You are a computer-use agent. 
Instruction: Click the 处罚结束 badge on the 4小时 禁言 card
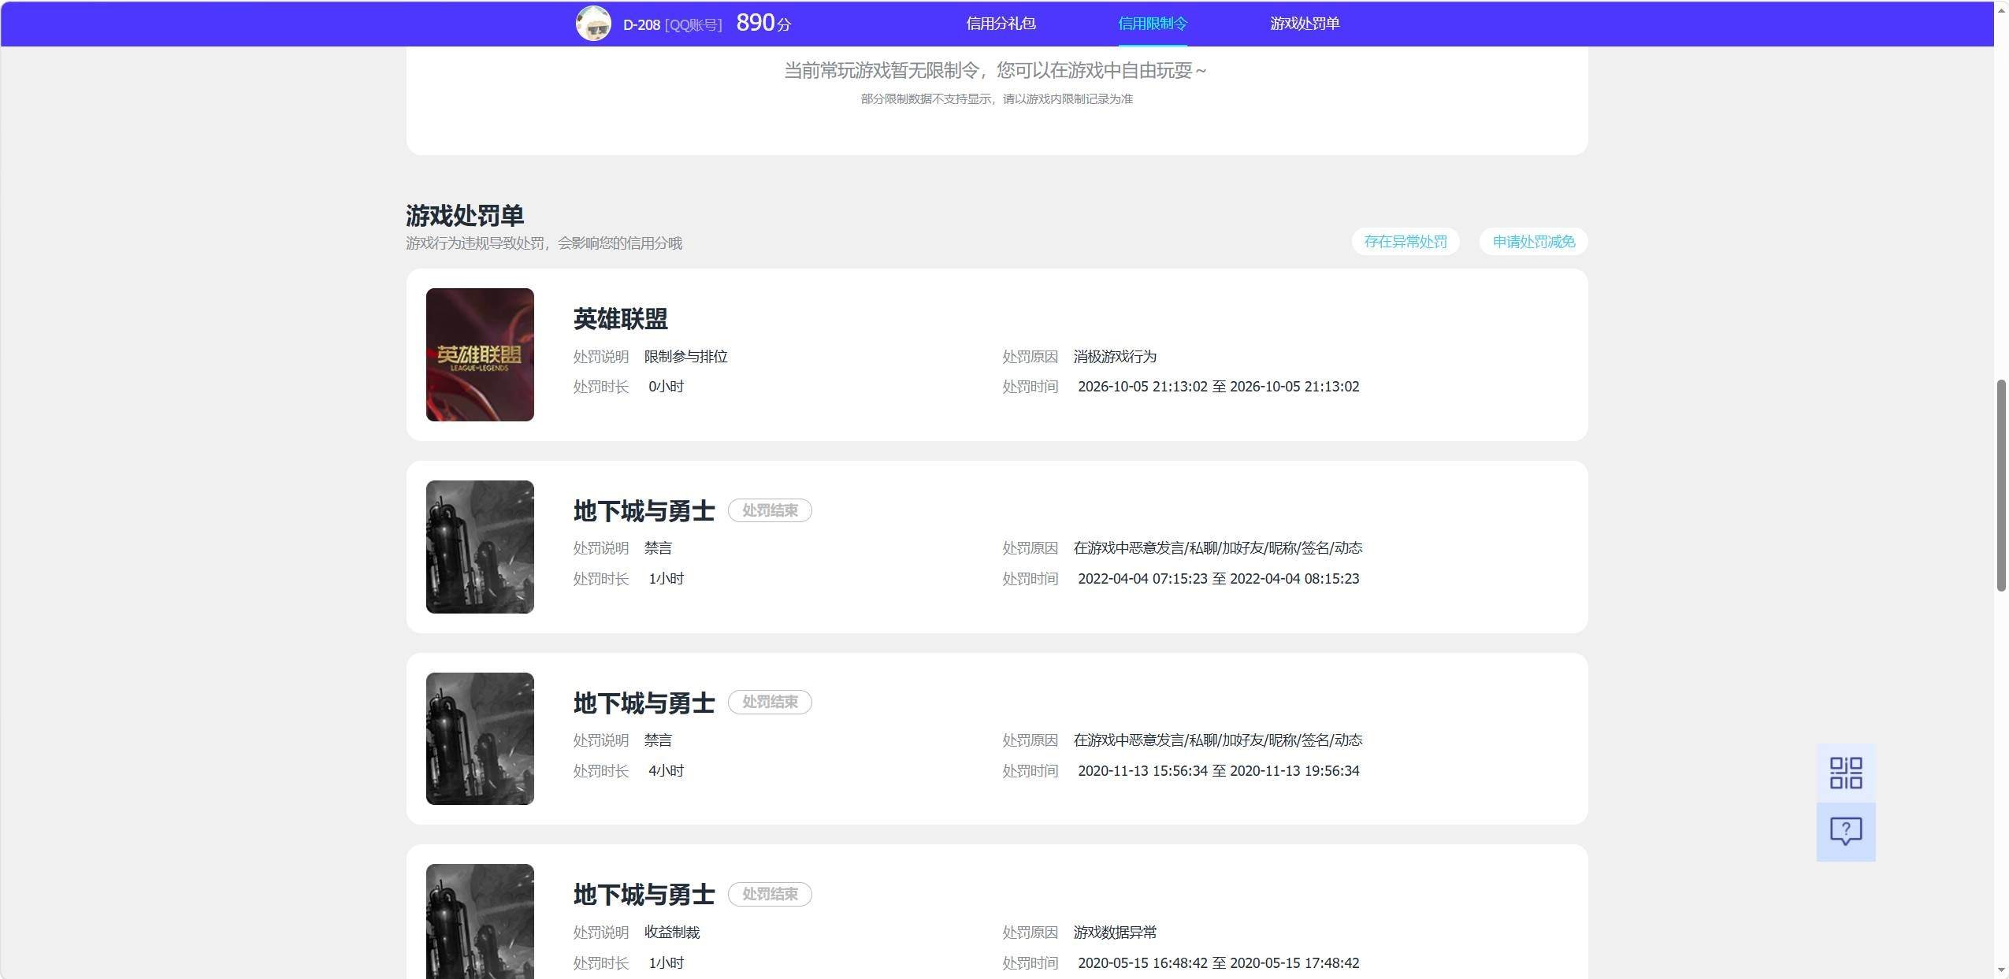pyautogui.click(x=770, y=702)
